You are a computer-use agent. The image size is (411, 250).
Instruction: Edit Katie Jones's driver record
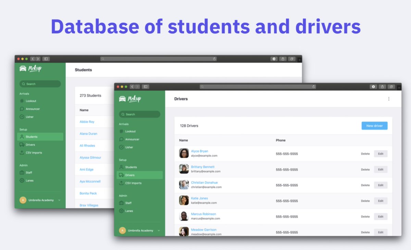[381, 201]
